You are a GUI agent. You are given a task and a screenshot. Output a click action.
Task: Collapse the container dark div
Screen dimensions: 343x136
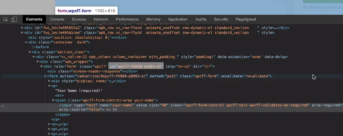coord(26,42)
